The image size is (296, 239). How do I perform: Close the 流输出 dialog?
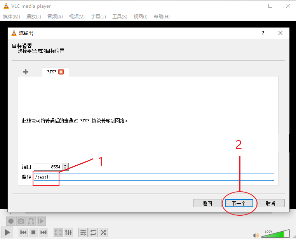pyautogui.click(x=280, y=33)
